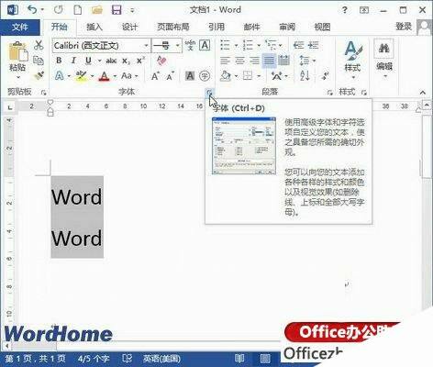Screen dimensions: 433x367
Task: Click the Bullets list icon
Action: pos(225,45)
